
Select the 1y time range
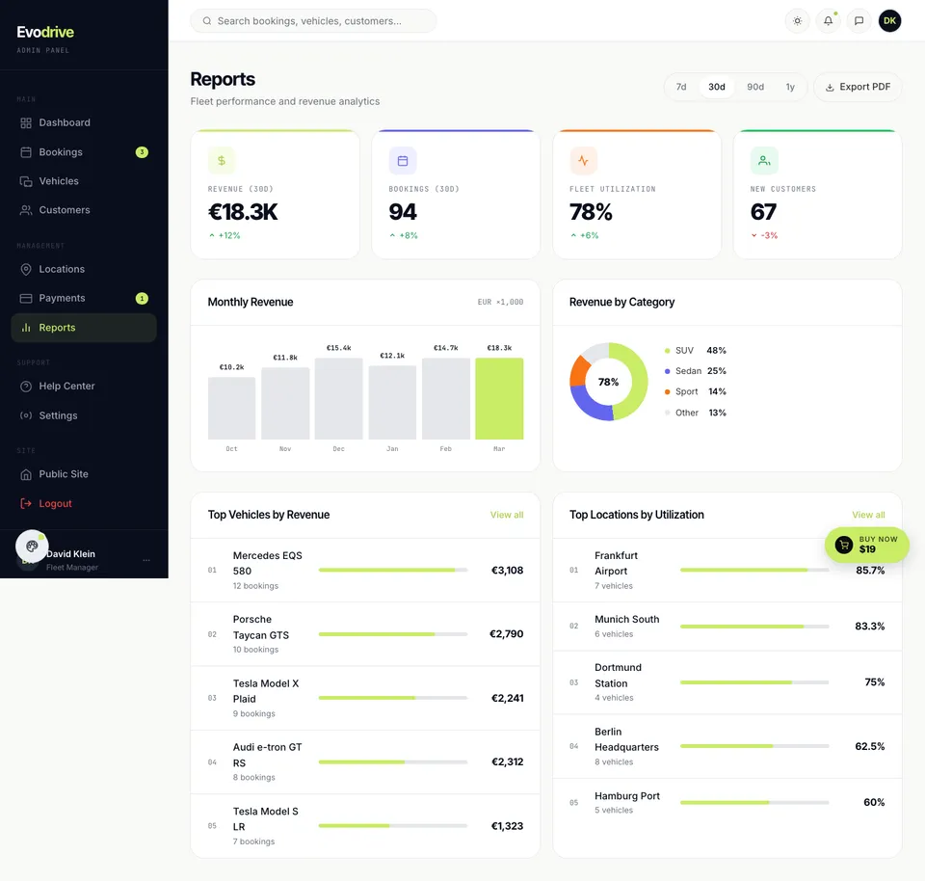(790, 87)
